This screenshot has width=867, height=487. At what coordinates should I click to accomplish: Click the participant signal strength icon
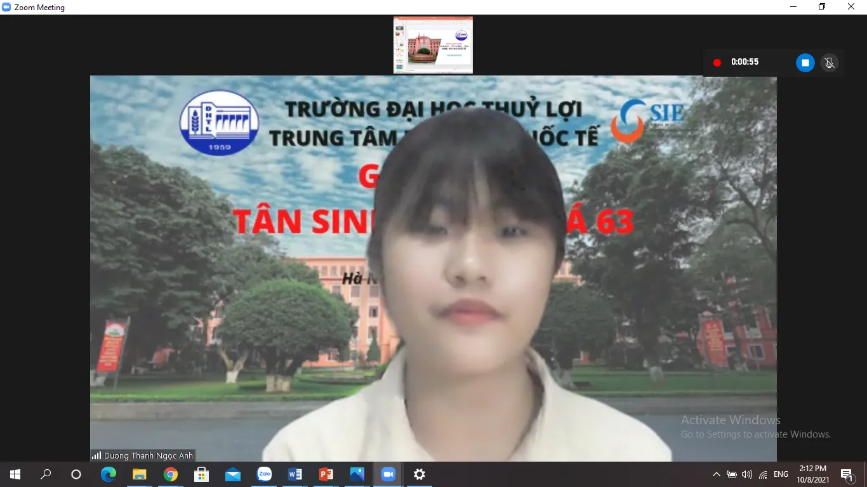[96, 455]
